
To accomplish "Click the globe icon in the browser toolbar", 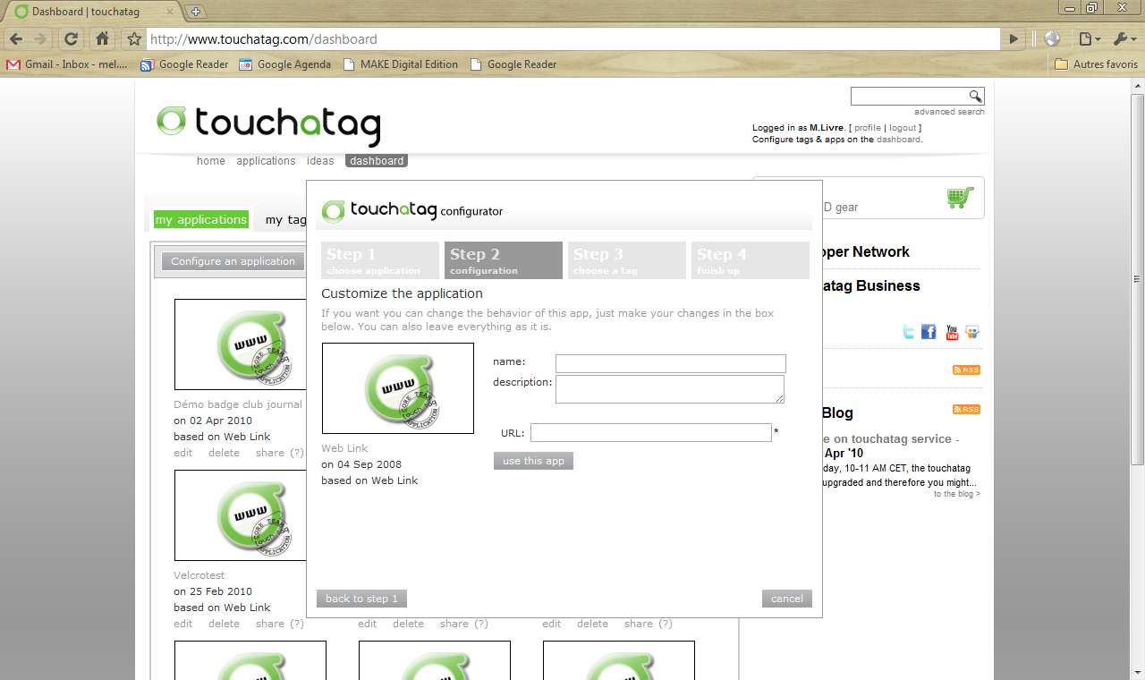I will 1052,39.
